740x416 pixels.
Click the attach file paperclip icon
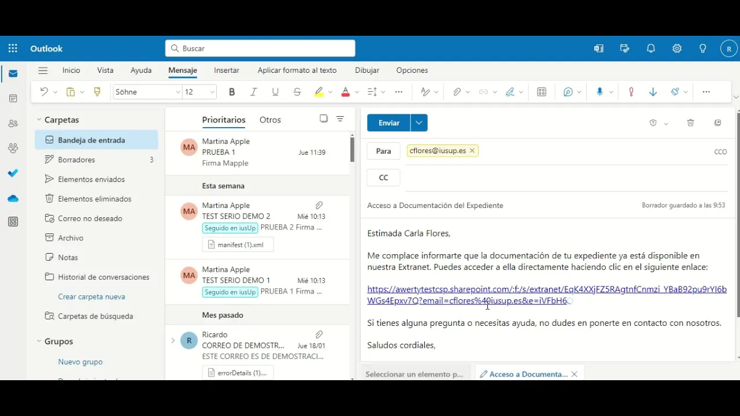pyautogui.click(x=457, y=92)
